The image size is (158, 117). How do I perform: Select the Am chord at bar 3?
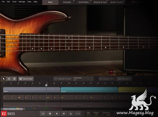(x=21, y=97)
